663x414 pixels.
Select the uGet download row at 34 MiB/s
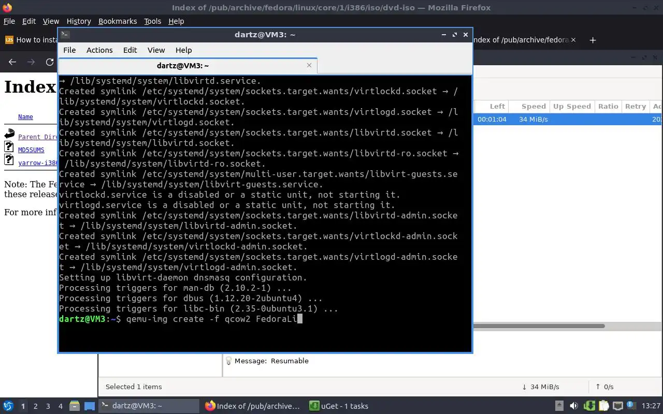[x=568, y=119]
